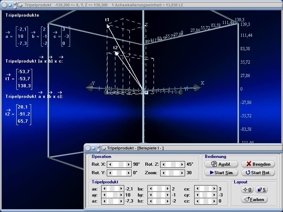Increase cz value with right arrow
The height and width of the screenshot is (212, 283).
(214, 201)
